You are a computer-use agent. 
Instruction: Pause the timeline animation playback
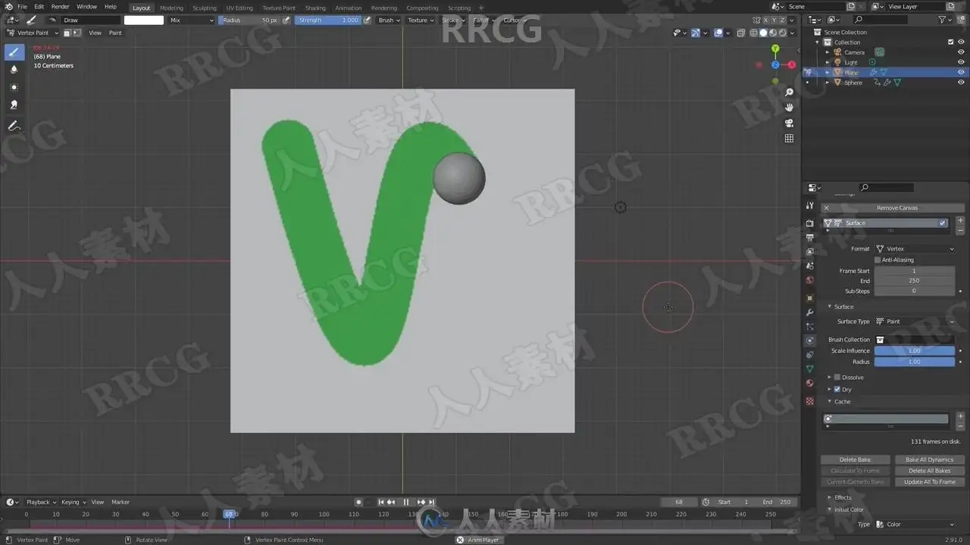pyautogui.click(x=406, y=502)
